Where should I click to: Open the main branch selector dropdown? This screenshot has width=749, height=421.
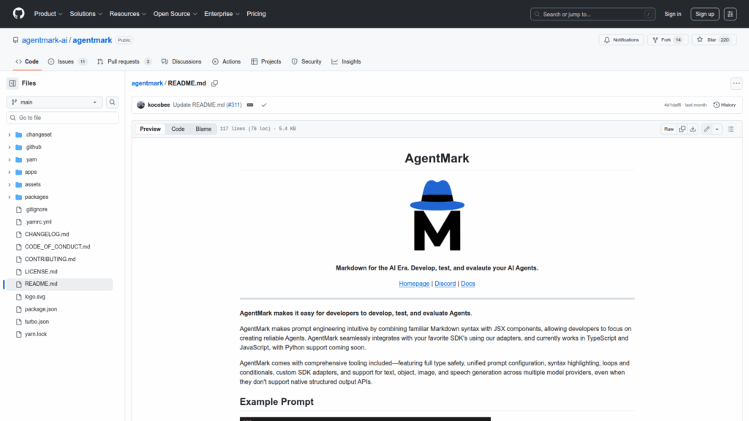54,102
